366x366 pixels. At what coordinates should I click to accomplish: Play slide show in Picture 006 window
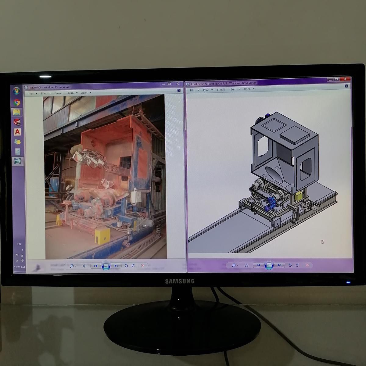pos(106,266)
